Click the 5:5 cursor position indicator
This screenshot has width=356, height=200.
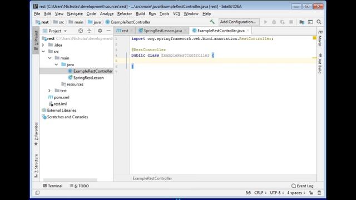click(248, 193)
